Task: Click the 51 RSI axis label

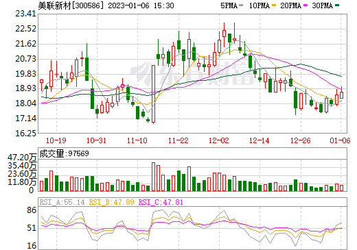Action: (32, 228)
